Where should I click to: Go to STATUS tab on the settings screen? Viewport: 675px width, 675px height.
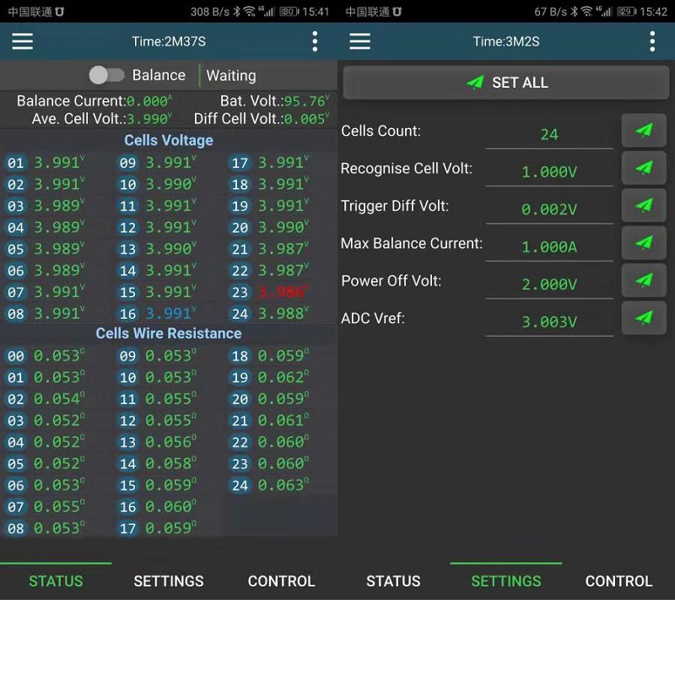tap(393, 580)
